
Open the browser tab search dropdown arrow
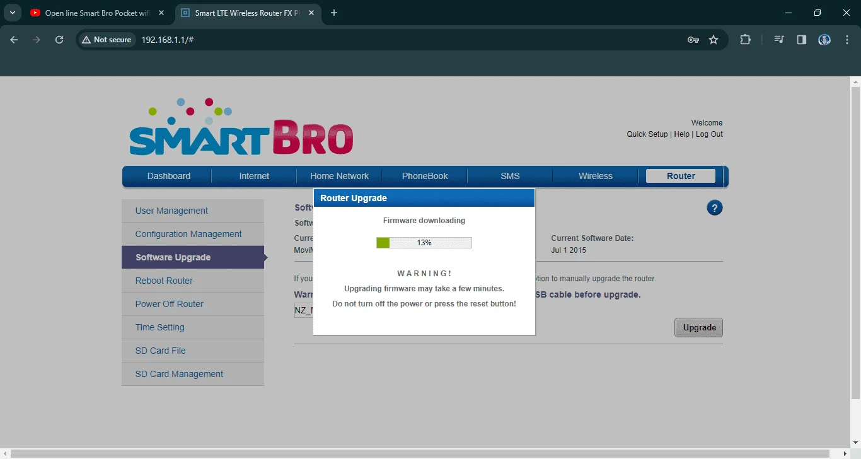click(x=12, y=13)
